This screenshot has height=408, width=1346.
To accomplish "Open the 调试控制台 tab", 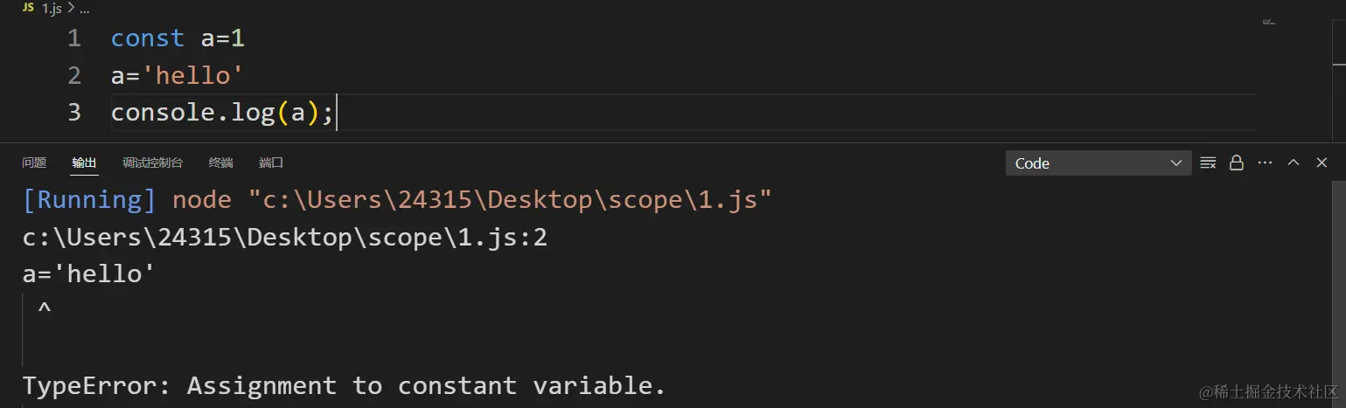I will [153, 163].
